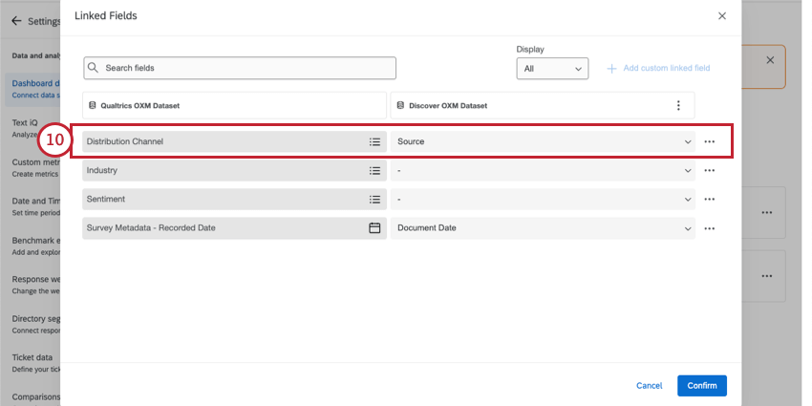Viewport: 812px width, 406px height.
Task: Click the list icon beside Industry
Action: pyautogui.click(x=375, y=170)
